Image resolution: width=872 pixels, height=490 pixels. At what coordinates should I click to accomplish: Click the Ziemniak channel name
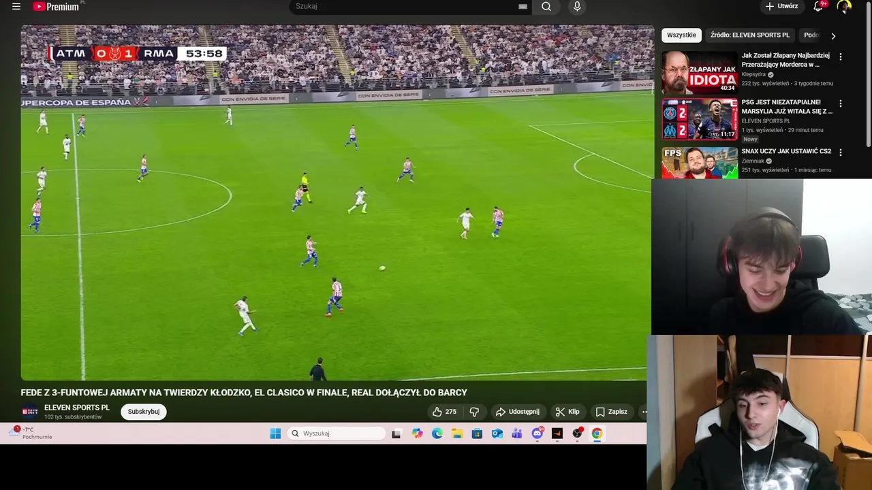pyautogui.click(x=753, y=161)
